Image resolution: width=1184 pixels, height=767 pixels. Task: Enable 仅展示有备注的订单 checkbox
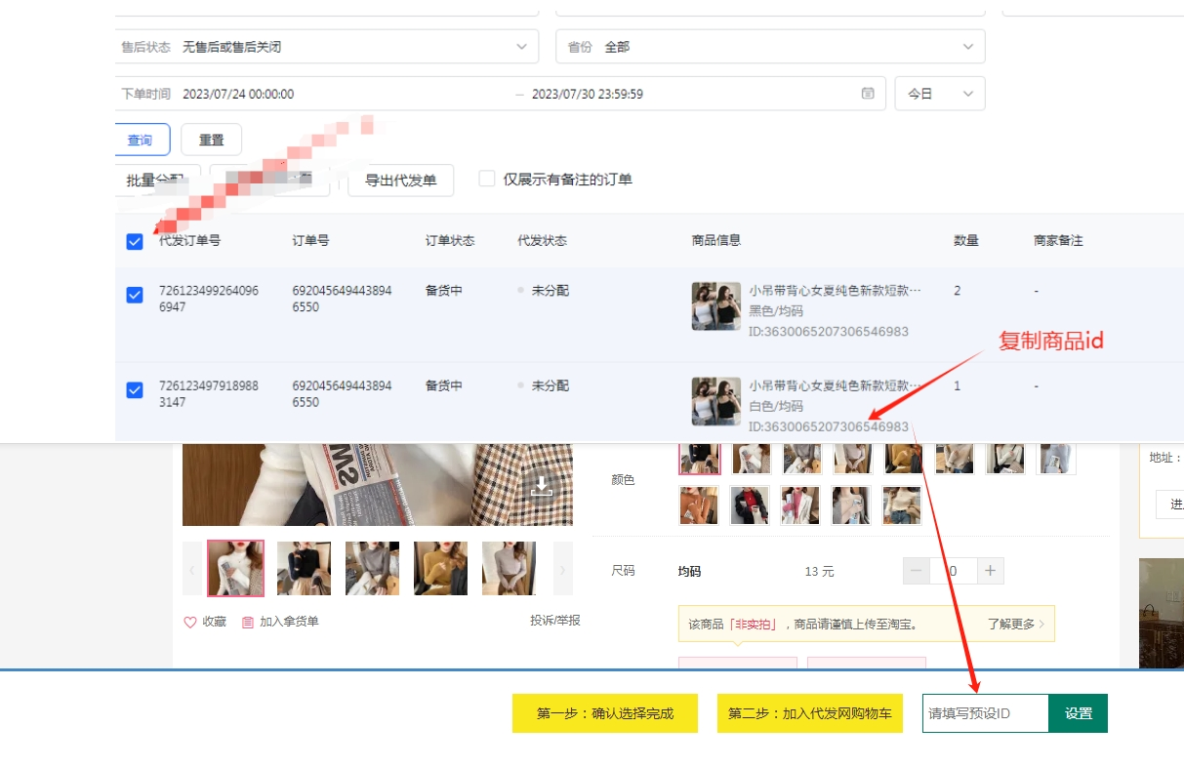487,179
